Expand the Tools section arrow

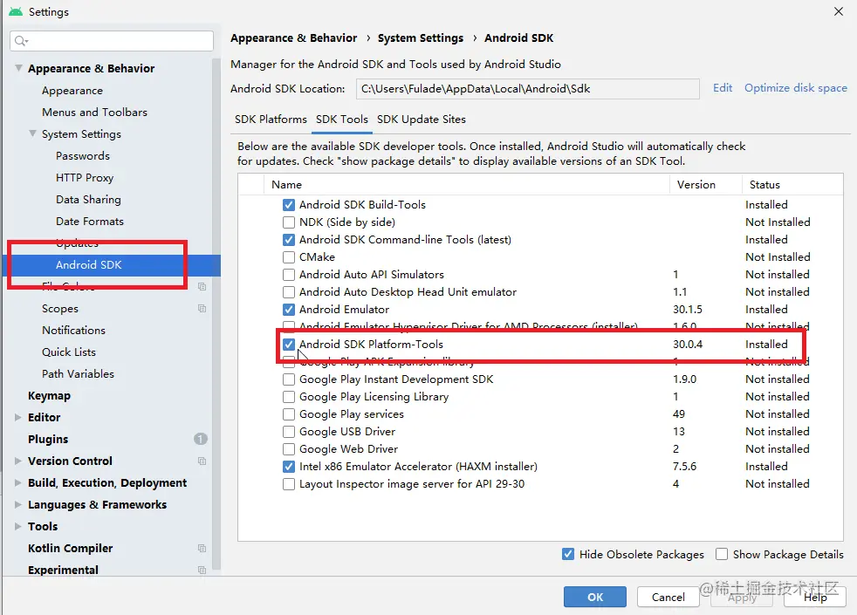18,527
